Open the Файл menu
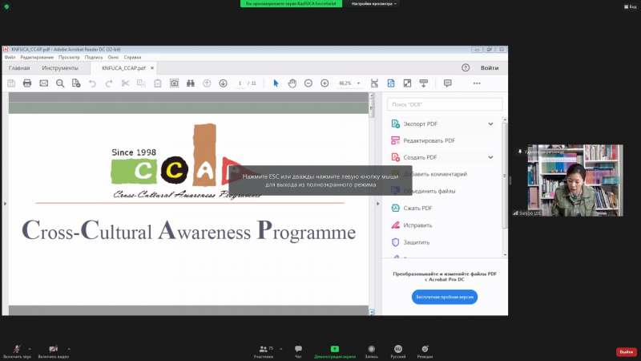 [x=10, y=58]
